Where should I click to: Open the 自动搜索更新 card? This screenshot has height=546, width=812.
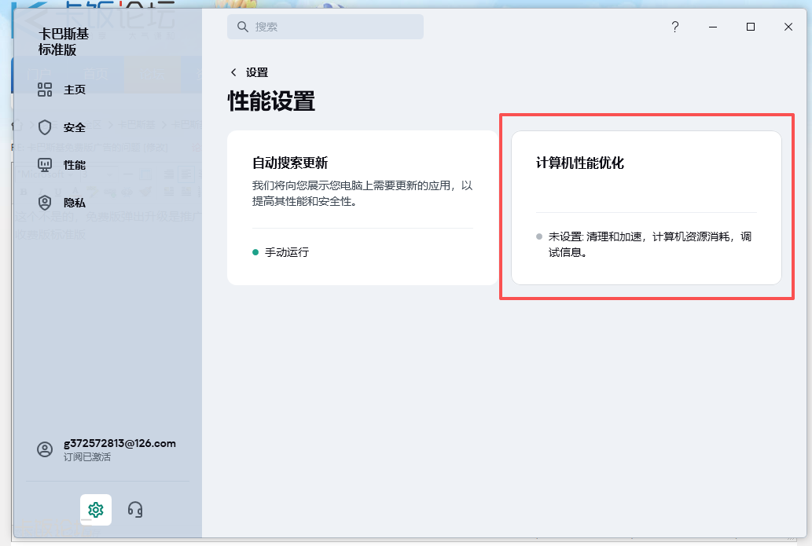pos(362,208)
